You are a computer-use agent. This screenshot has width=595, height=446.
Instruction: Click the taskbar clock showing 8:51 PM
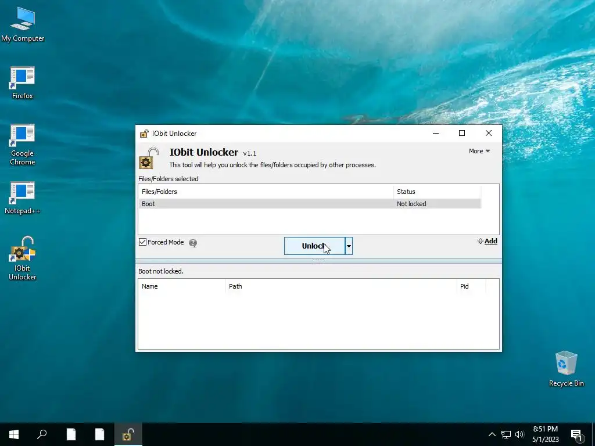click(x=545, y=434)
